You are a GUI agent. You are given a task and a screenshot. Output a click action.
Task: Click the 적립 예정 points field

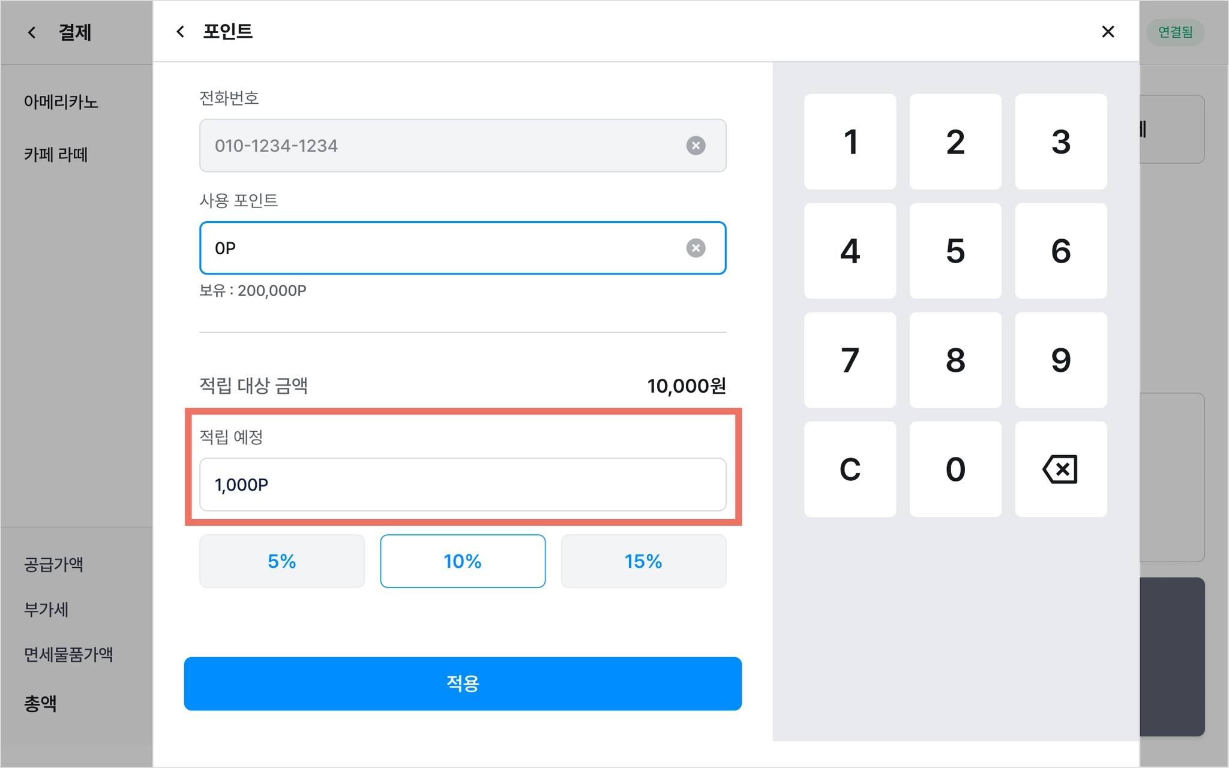[x=463, y=484]
